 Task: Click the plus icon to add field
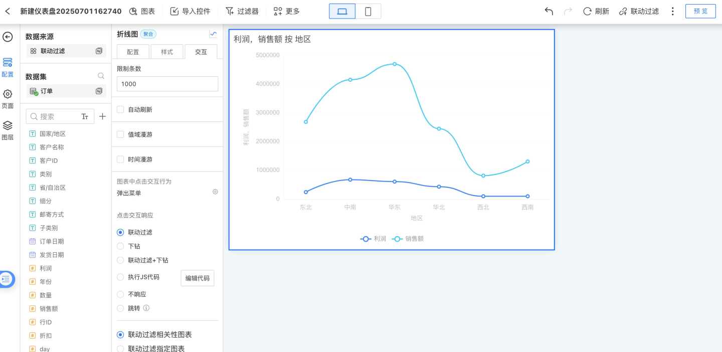pyautogui.click(x=102, y=116)
